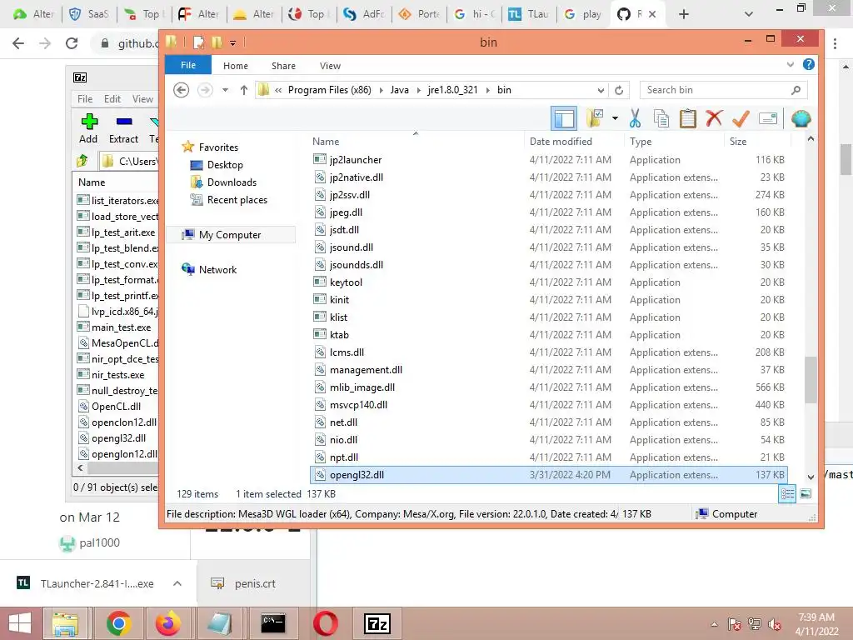This screenshot has width=853, height=640.
Task: Select OpenCL.dll in the 7-Zip list
Action: tap(117, 407)
